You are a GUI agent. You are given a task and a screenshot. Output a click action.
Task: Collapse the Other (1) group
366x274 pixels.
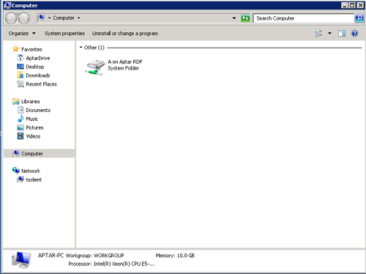tap(81, 48)
